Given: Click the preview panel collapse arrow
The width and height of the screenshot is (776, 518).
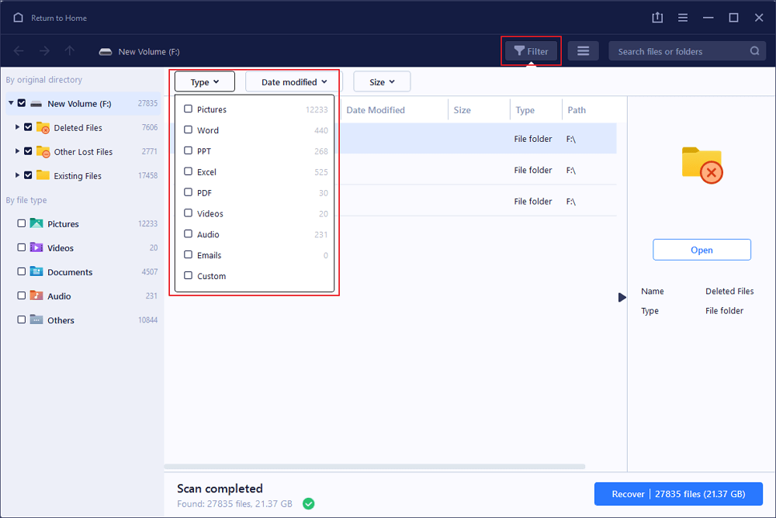Looking at the screenshot, I should tap(622, 297).
